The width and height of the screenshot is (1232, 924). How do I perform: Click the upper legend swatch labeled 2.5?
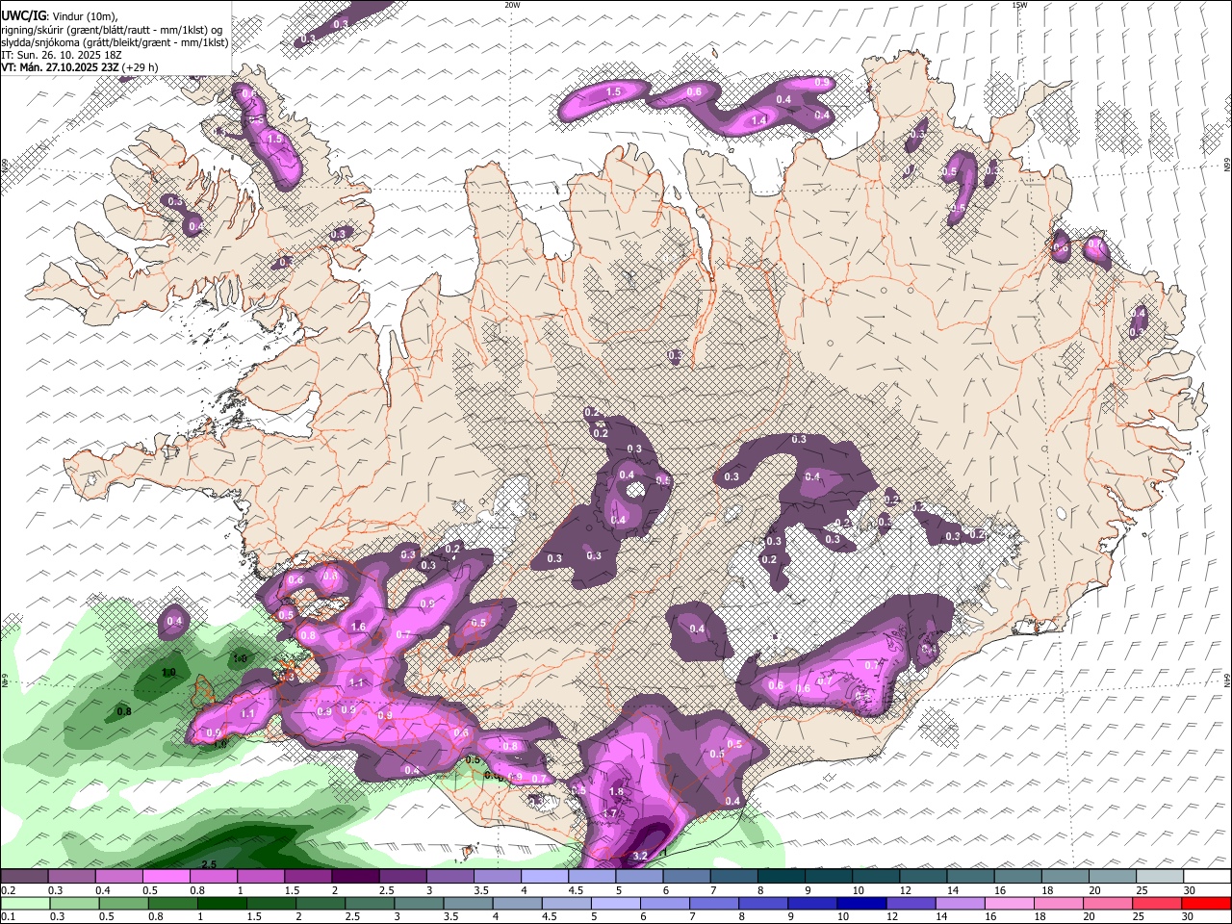pos(402,877)
